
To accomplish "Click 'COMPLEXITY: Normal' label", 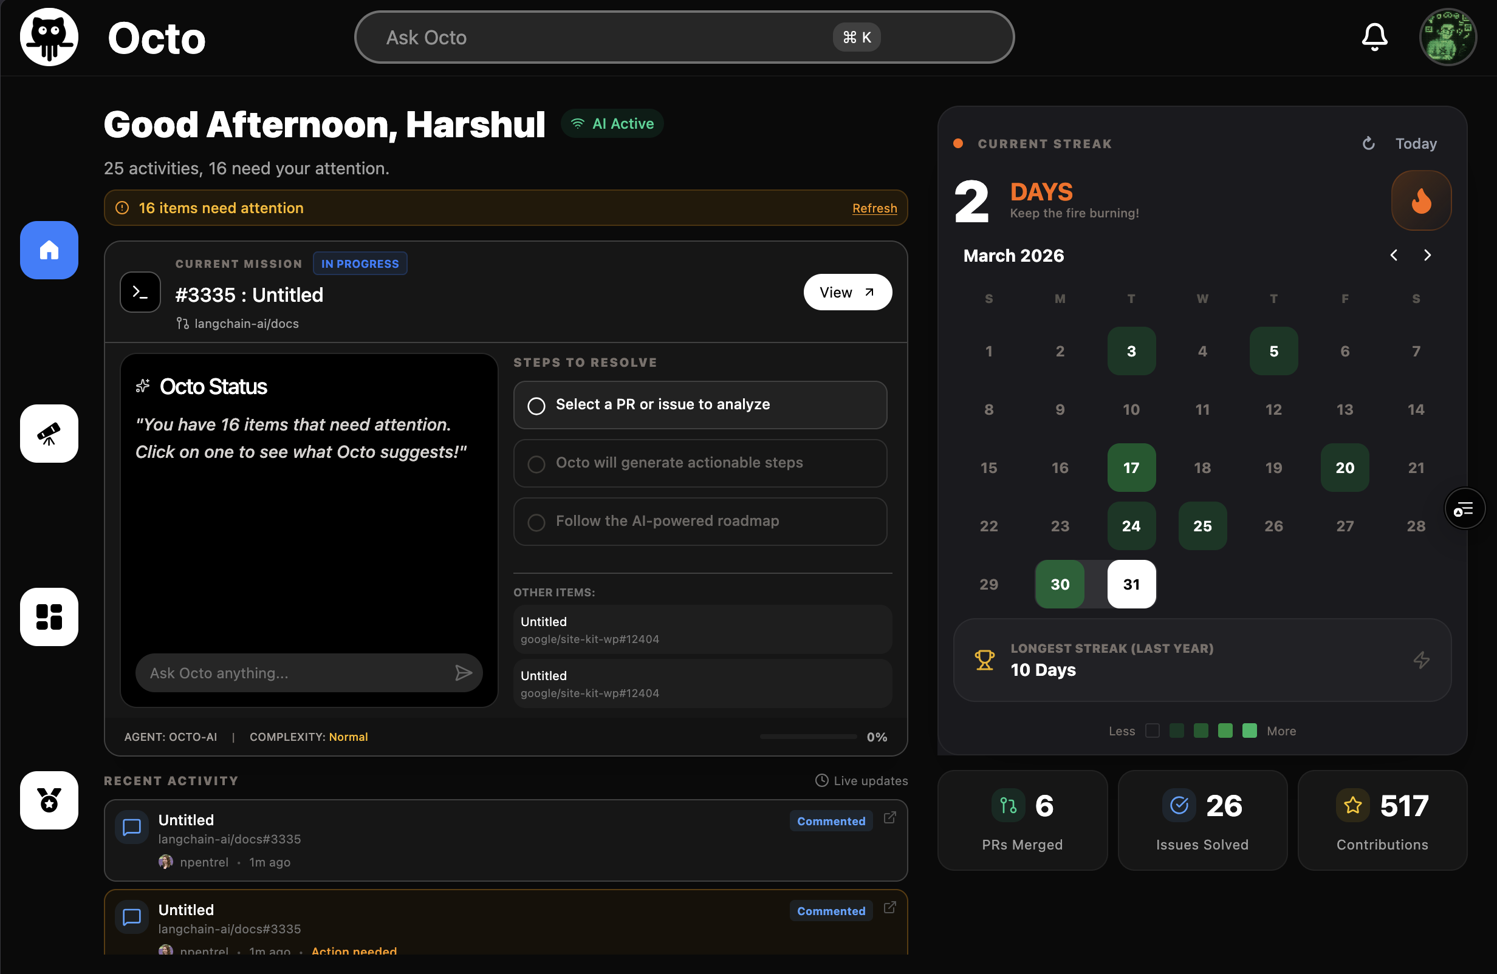I will tap(309, 737).
